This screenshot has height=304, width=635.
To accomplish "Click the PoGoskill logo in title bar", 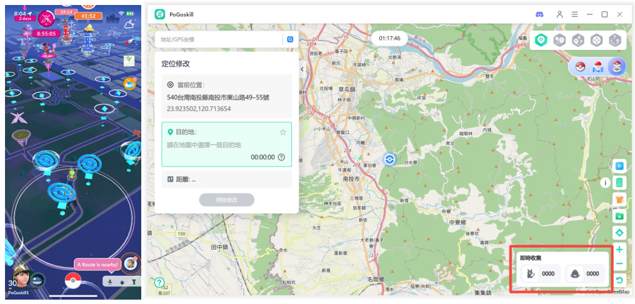I will [x=159, y=14].
